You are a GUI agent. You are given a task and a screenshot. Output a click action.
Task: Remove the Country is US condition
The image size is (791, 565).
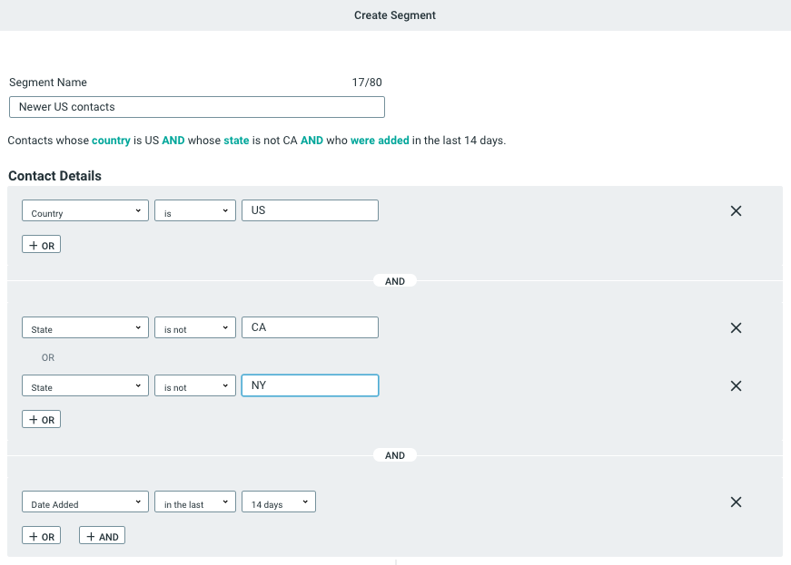(736, 210)
